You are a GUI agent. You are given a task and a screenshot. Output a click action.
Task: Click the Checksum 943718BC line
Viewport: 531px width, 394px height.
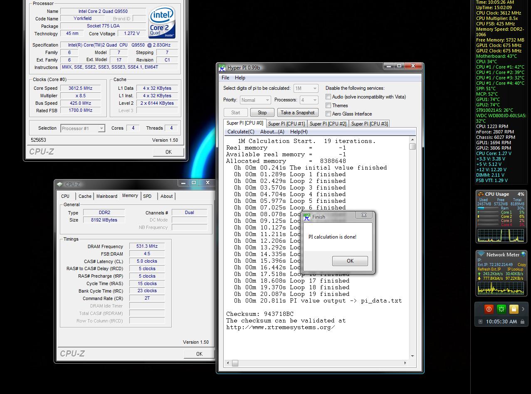[259, 314]
